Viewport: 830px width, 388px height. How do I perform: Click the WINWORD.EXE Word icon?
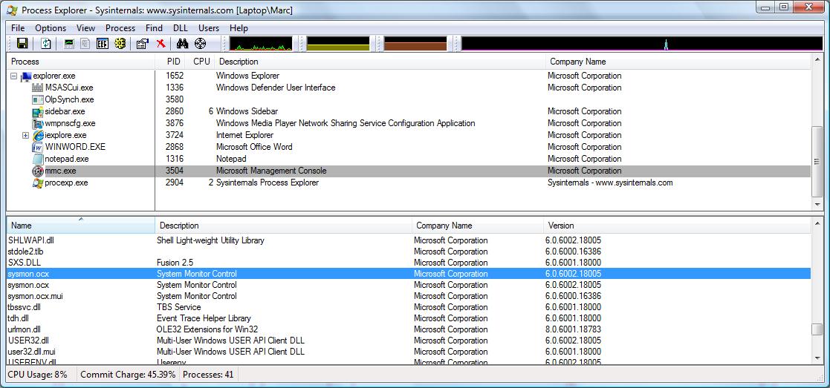coord(38,147)
